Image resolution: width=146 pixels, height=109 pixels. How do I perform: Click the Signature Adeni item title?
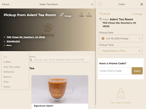(43, 106)
